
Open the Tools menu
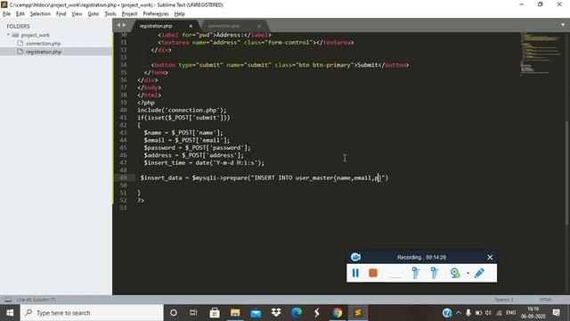tap(110, 14)
